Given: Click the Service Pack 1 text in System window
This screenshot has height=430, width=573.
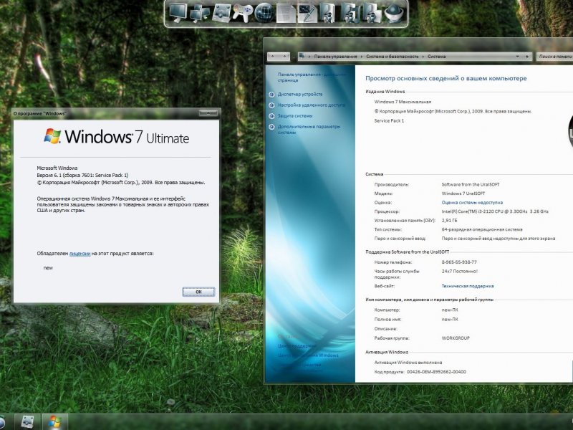Looking at the screenshot, I should [x=389, y=120].
